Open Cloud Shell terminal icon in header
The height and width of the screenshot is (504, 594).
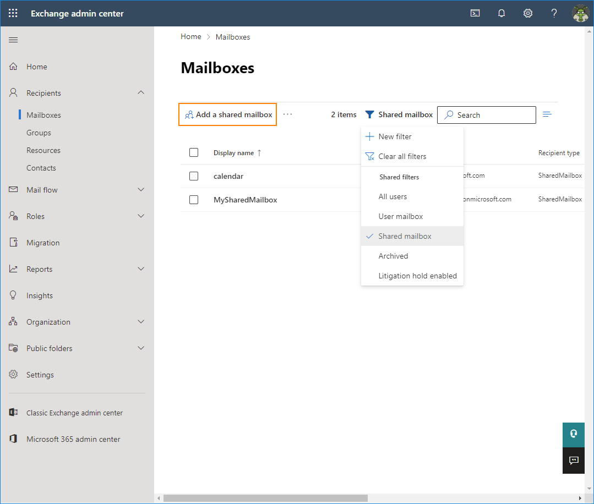click(475, 13)
